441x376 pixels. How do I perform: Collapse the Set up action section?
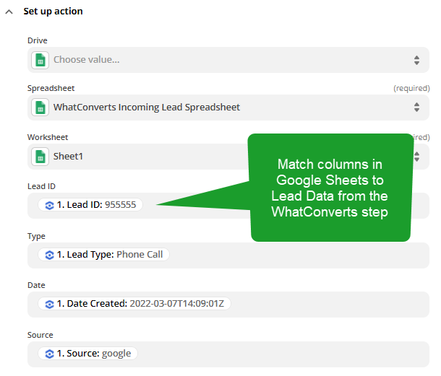coord(9,12)
